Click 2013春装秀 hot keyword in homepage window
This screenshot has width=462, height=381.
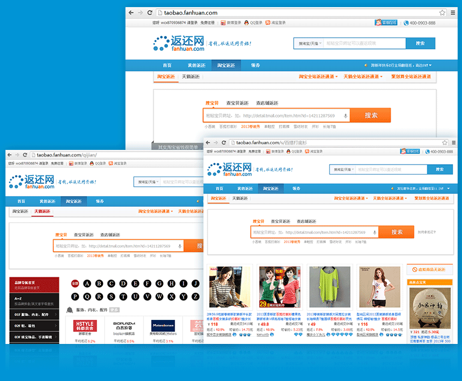pos(250,126)
